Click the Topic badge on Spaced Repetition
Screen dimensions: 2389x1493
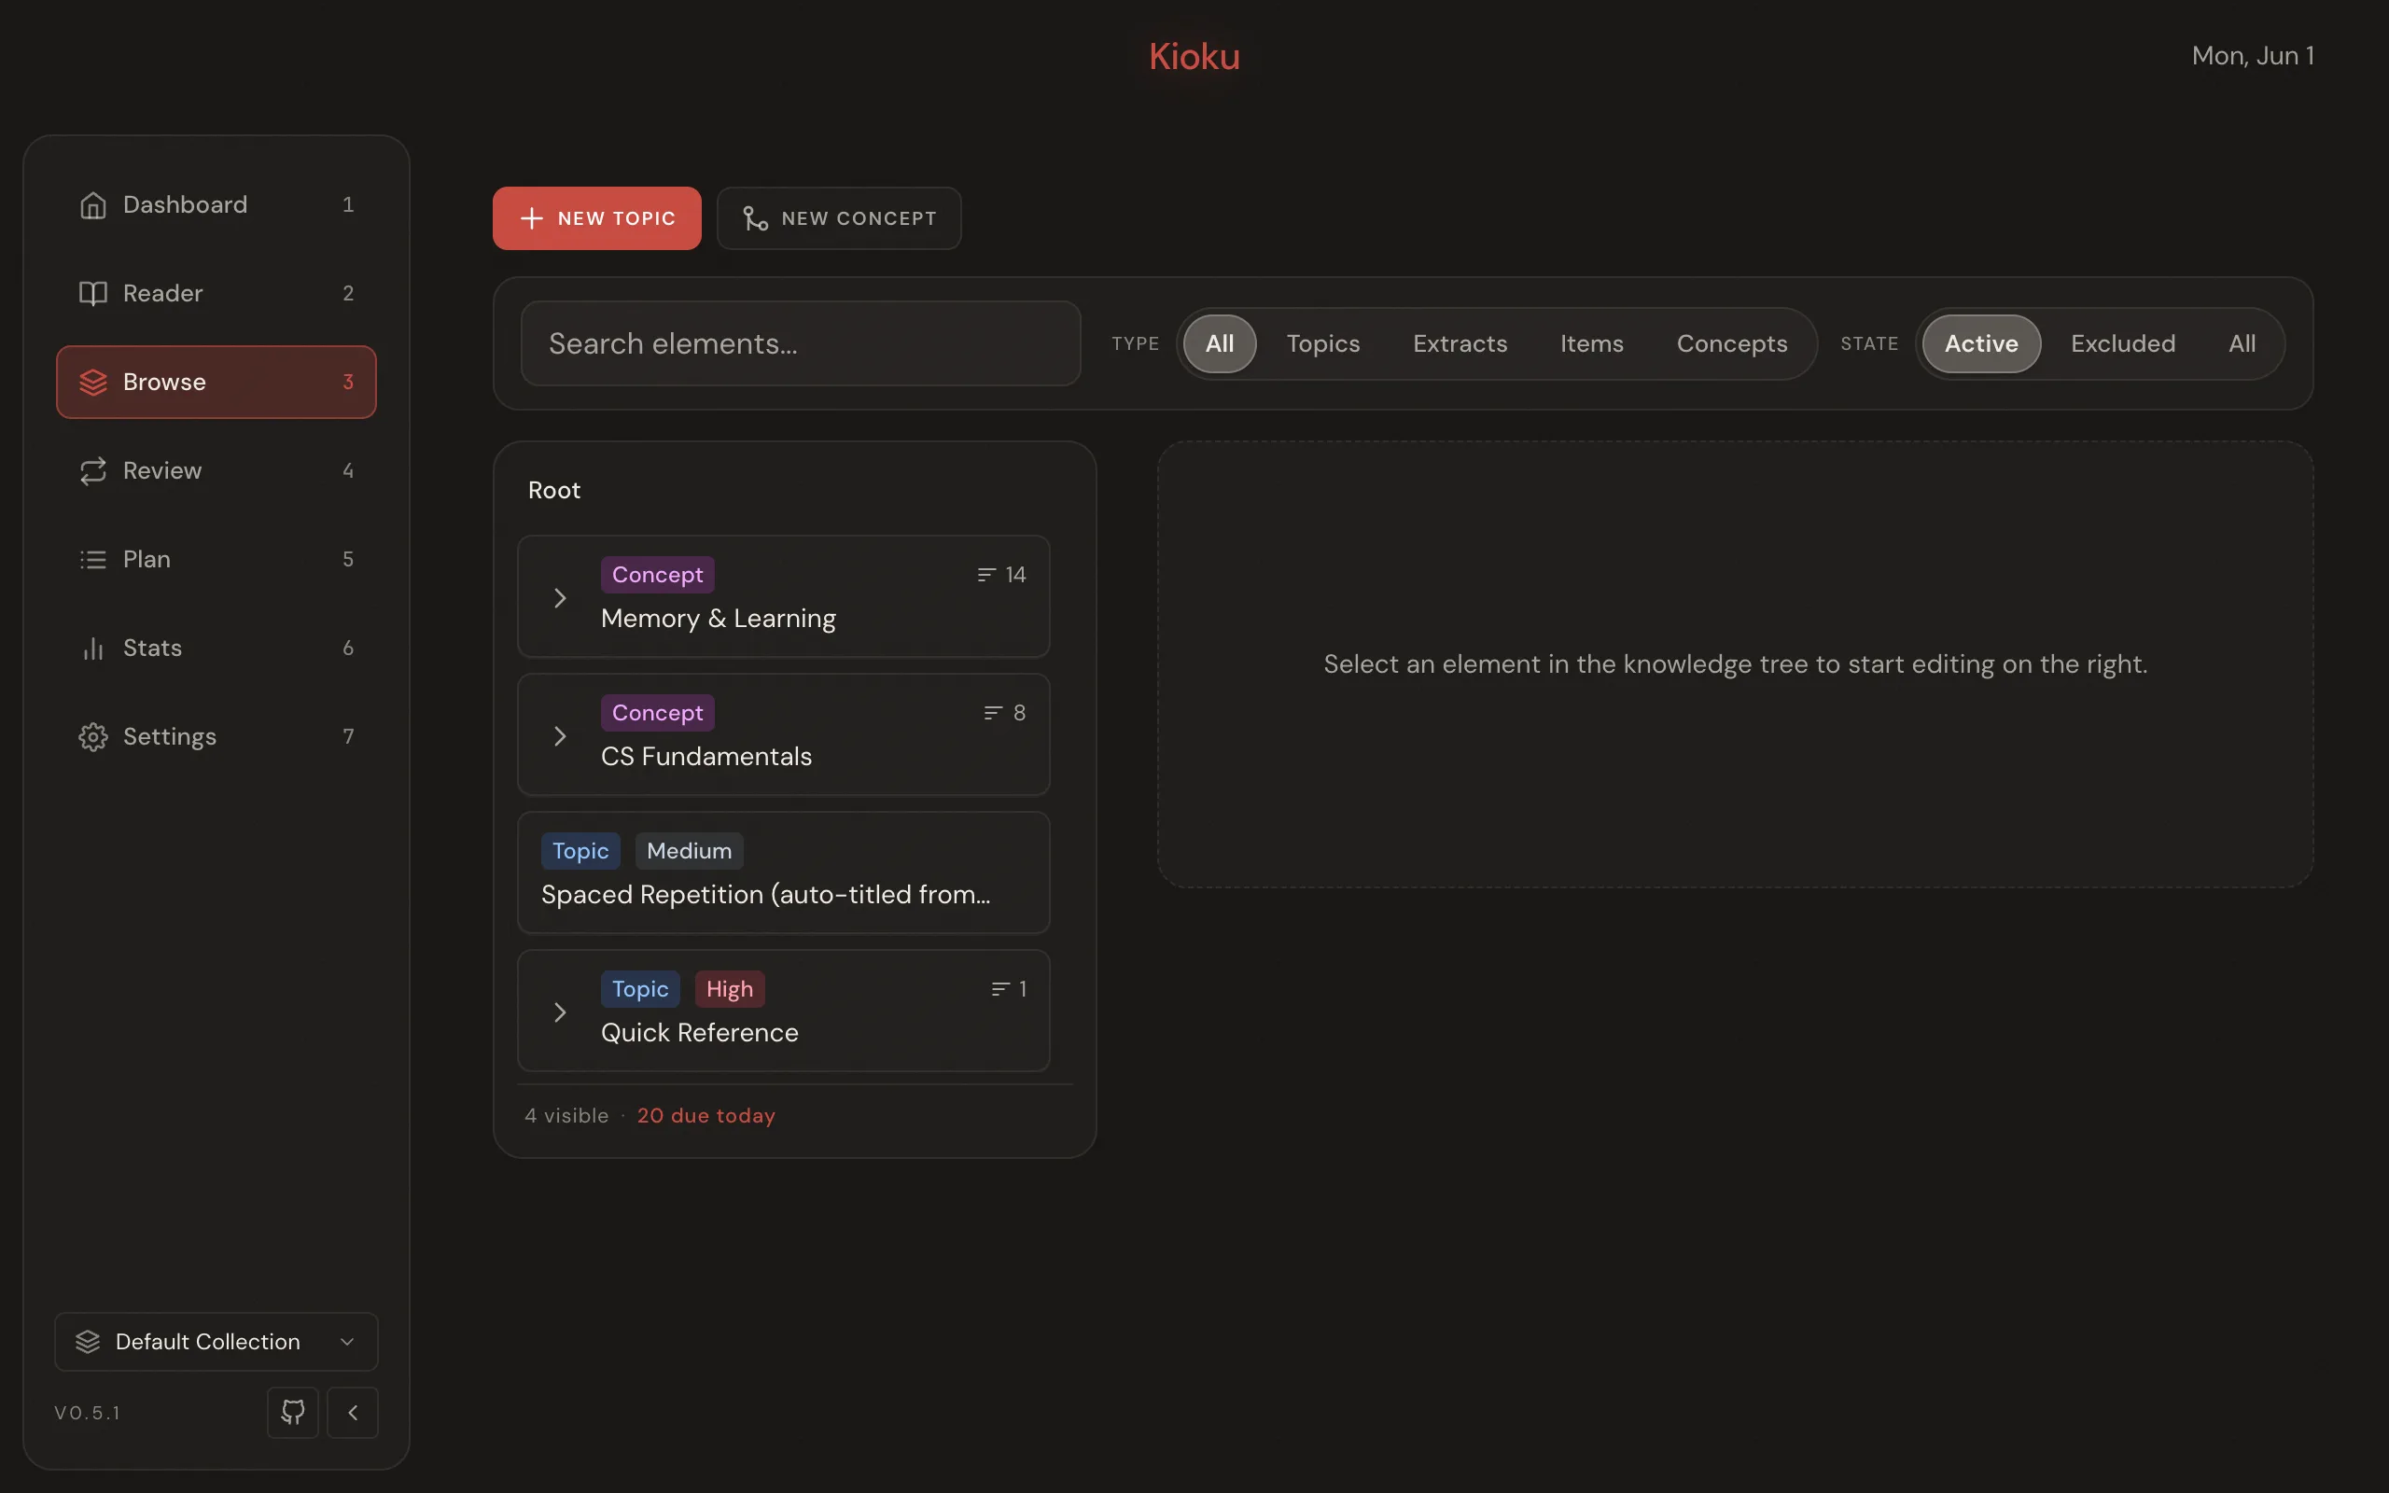(x=580, y=851)
